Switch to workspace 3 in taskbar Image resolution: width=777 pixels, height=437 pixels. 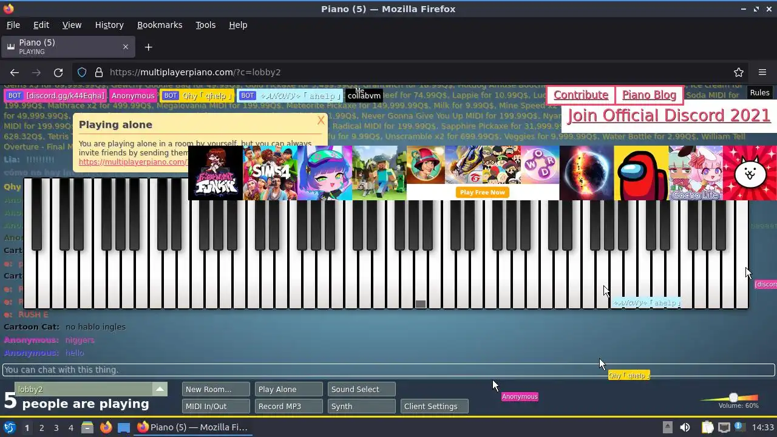tap(56, 427)
